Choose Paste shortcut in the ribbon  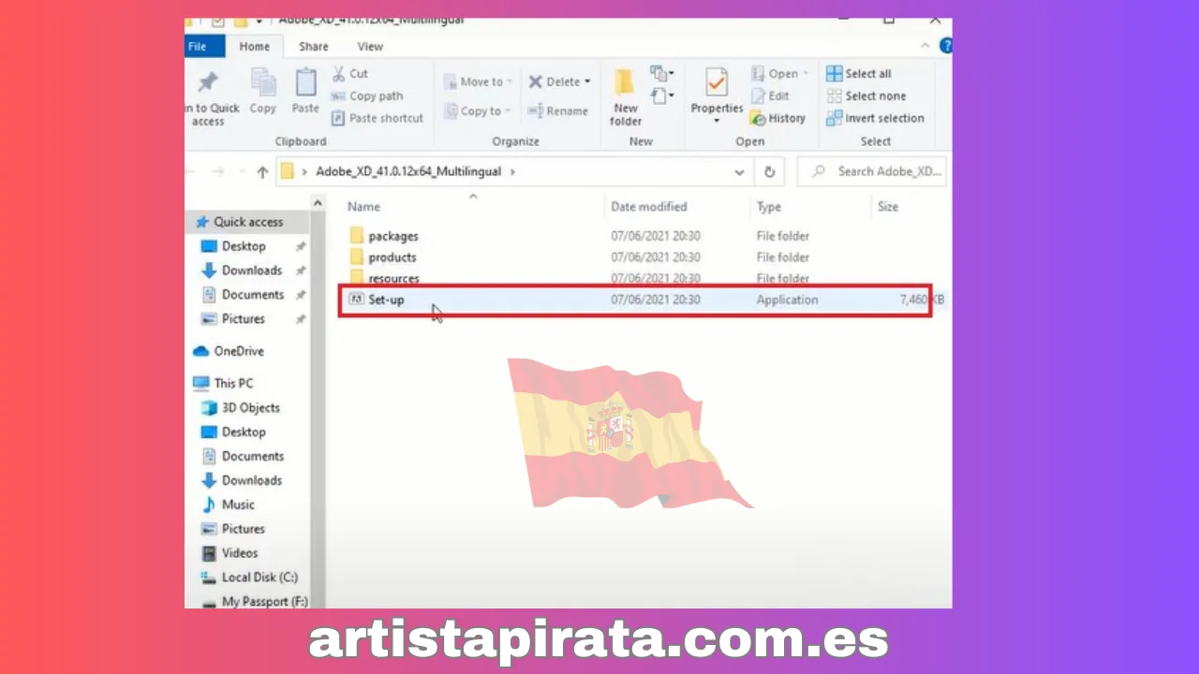(377, 118)
